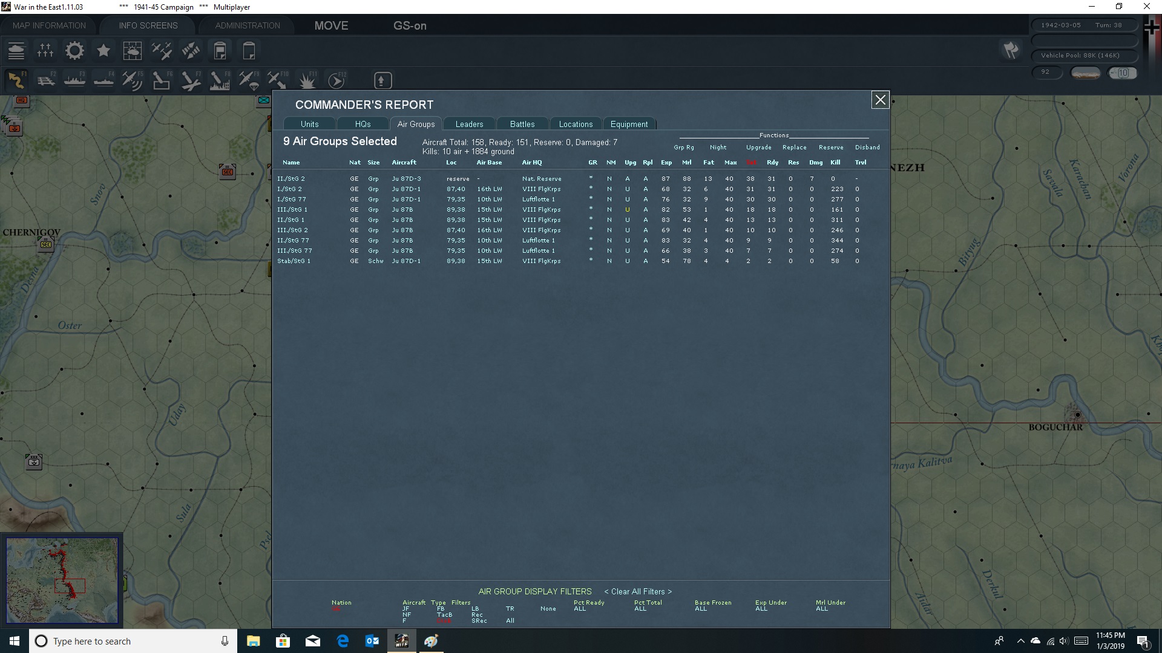Image resolution: width=1162 pixels, height=653 pixels.
Task: Launch Microsoft Edge from the taskbar
Action: click(x=342, y=640)
